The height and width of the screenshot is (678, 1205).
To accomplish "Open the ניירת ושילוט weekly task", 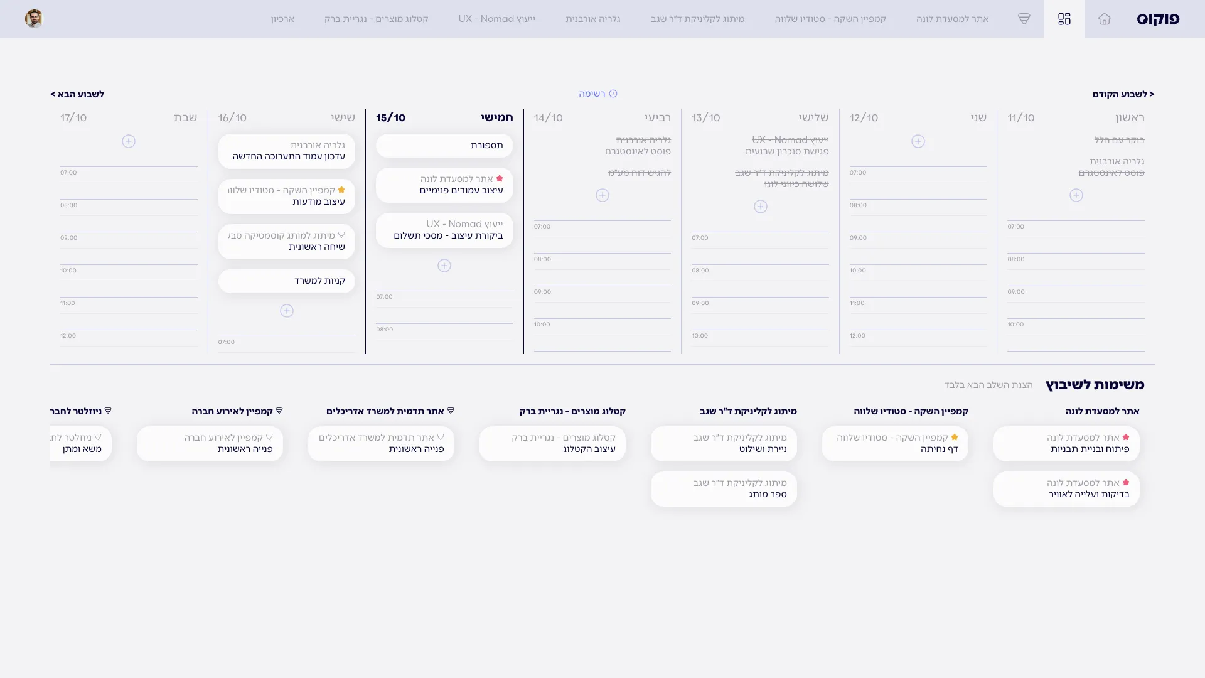I will tap(724, 444).
